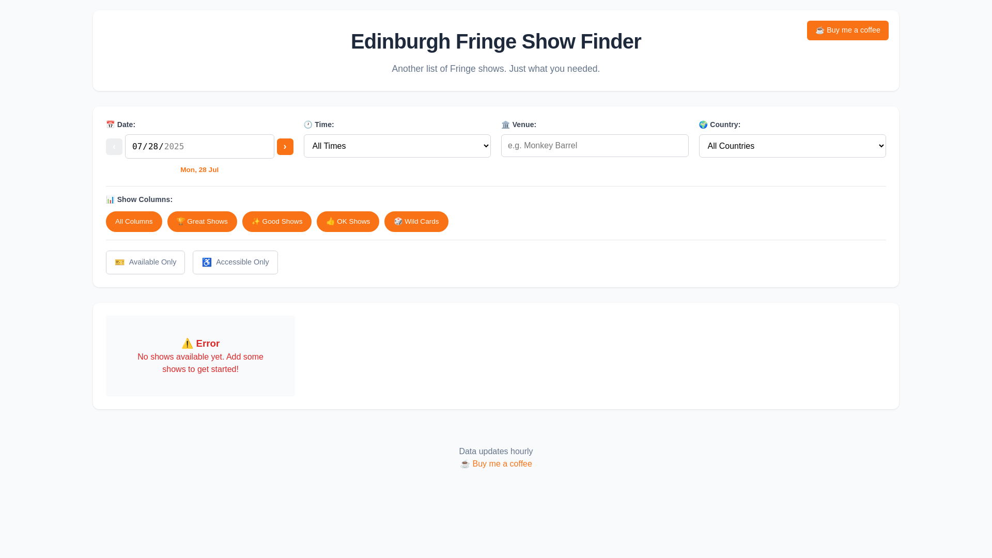
Task: Toggle the All Columns filter pill
Action: tap(134, 222)
